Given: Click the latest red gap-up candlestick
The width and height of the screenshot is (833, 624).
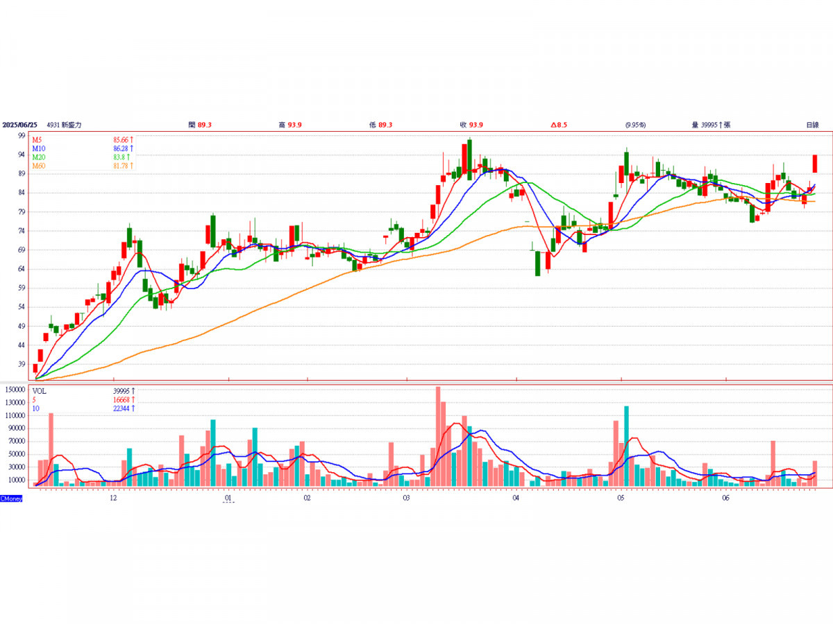Looking at the screenshot, I should tap(815, 164).
